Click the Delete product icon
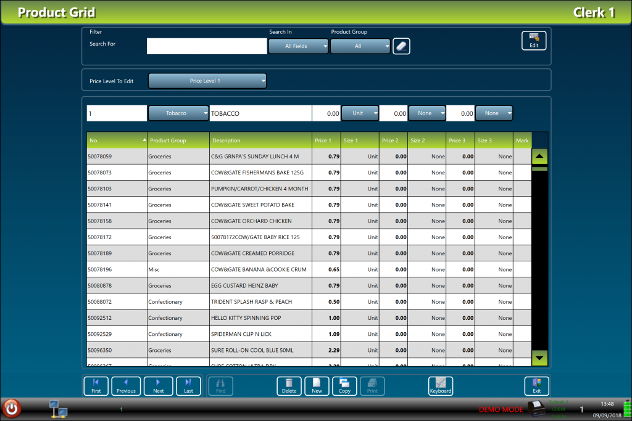 click(289, 386)
